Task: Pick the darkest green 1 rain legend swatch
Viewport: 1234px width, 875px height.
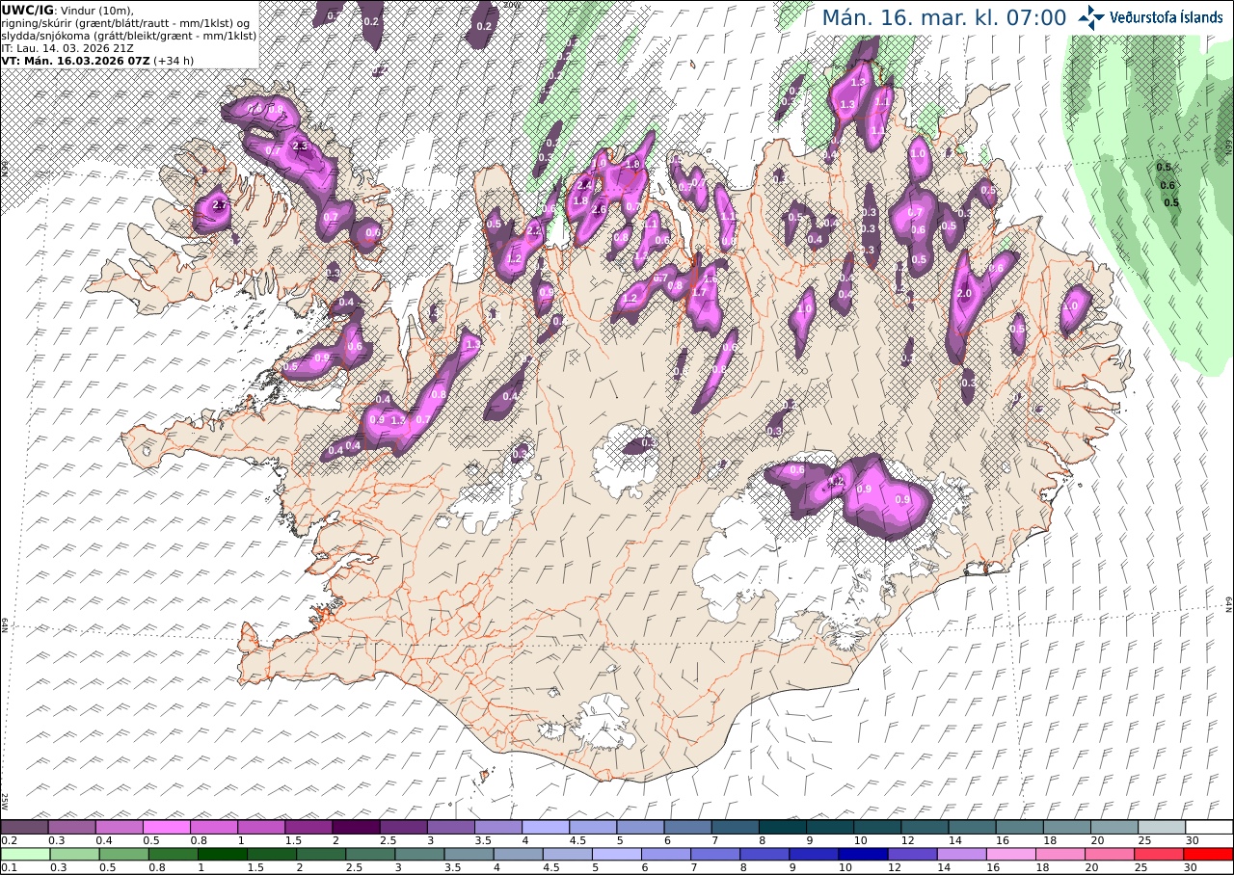Action: (222, 854)
